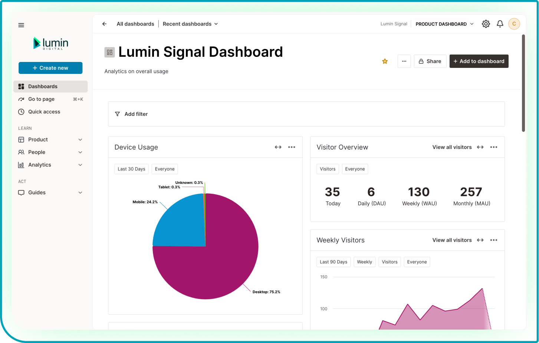Open Recent dashboards dropdown
539x343 pixels.
[190, 24]
